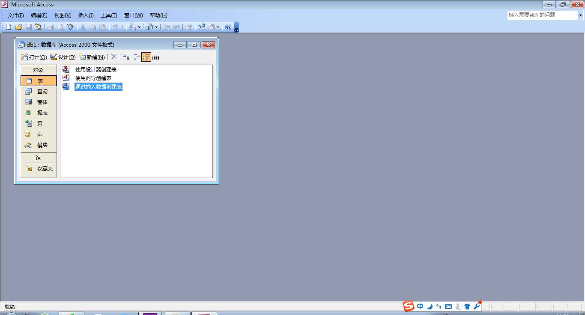Open the 窗口(W) menu
This screenshot has height=315, width=585.
click(133, 15)
